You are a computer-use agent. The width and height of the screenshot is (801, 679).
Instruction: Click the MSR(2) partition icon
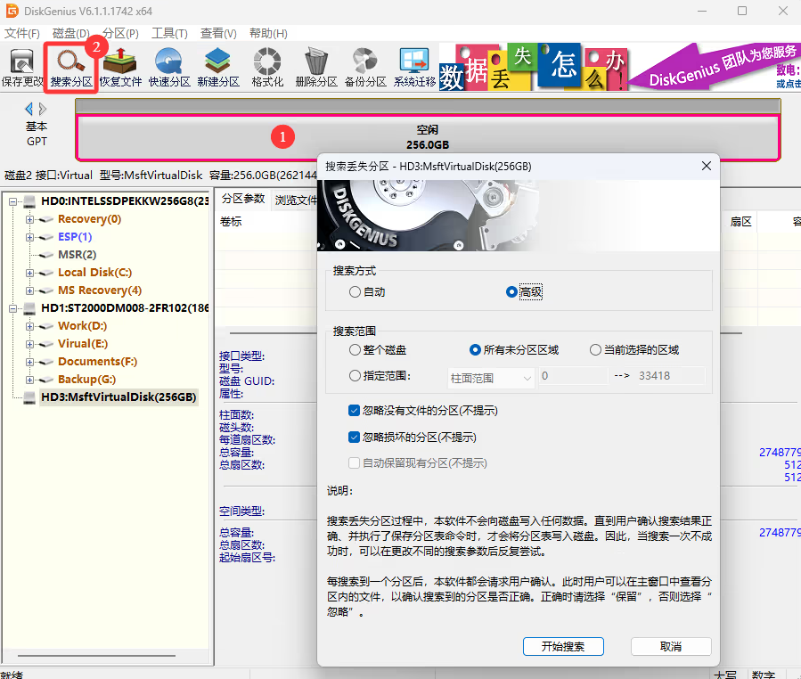pos(46,255)
